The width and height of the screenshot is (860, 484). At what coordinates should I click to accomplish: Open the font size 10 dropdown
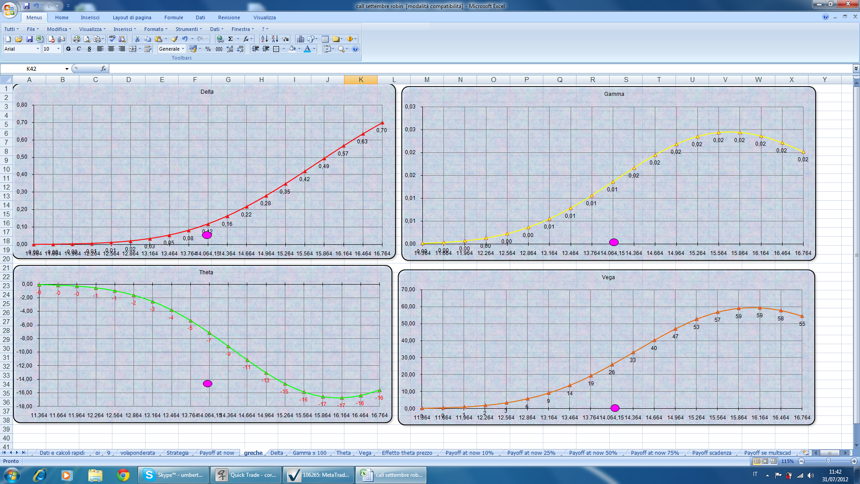58,49
